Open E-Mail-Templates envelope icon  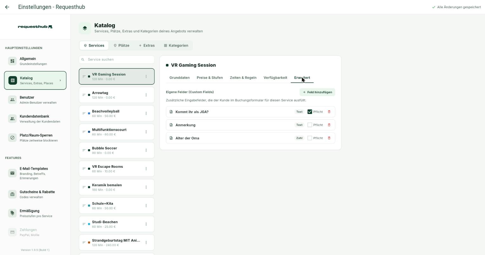pos(12,173)
